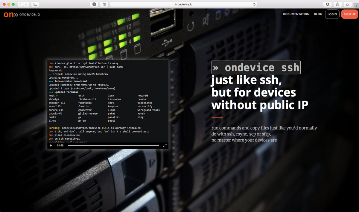Open the Safari downloads list

tap(328, 4)
